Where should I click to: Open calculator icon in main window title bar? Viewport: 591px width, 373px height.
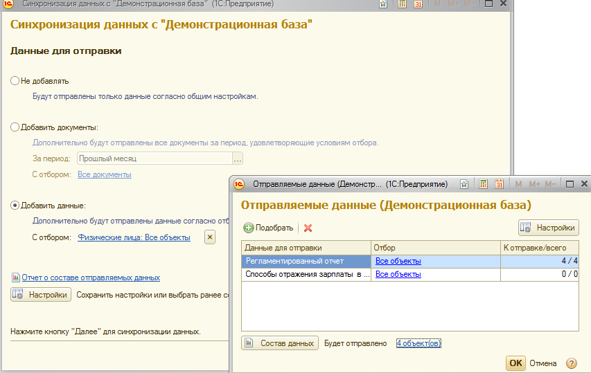click(402, 4)
